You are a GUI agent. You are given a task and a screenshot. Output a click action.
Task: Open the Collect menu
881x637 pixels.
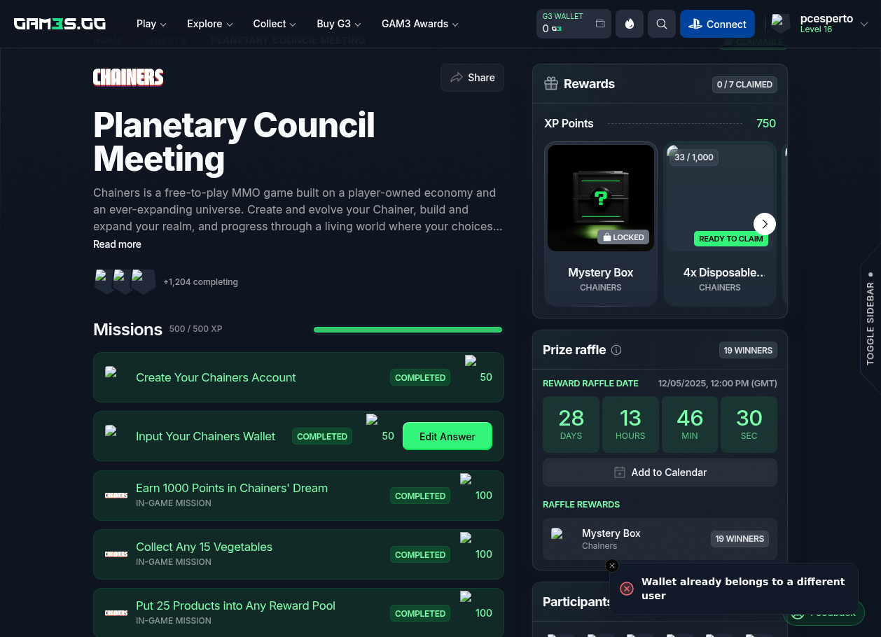tap(275, 24)
